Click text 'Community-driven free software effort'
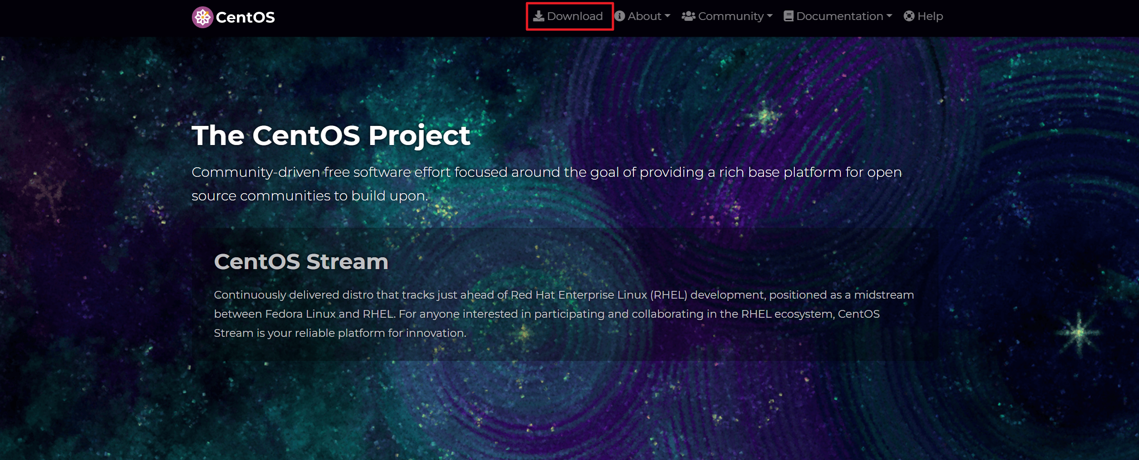This screenshot has height=460, width=1139. (321, 172)
